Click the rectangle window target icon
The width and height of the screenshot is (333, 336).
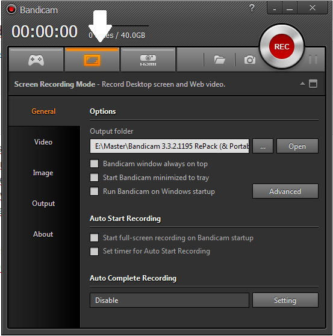(313, 84)
